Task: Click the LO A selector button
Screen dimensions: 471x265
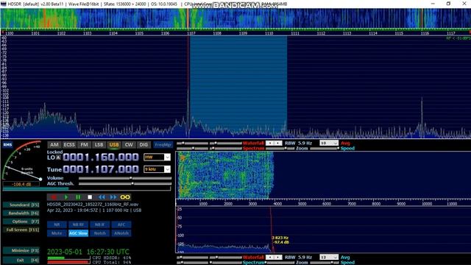Action: (58, 158)
